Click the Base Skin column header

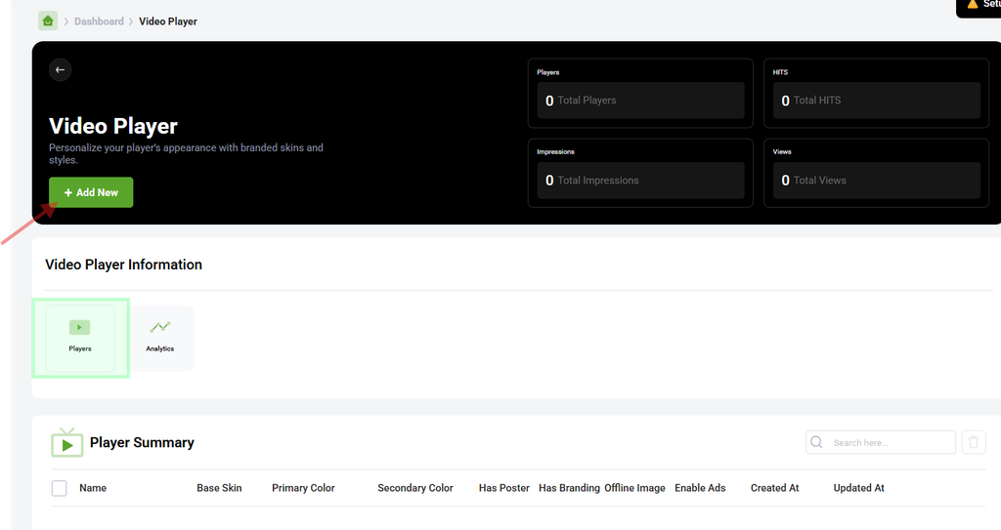(219, 488)
